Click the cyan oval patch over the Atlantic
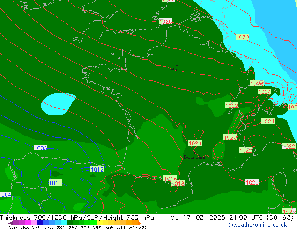The image size is (297, 229). tap(58, 104)
